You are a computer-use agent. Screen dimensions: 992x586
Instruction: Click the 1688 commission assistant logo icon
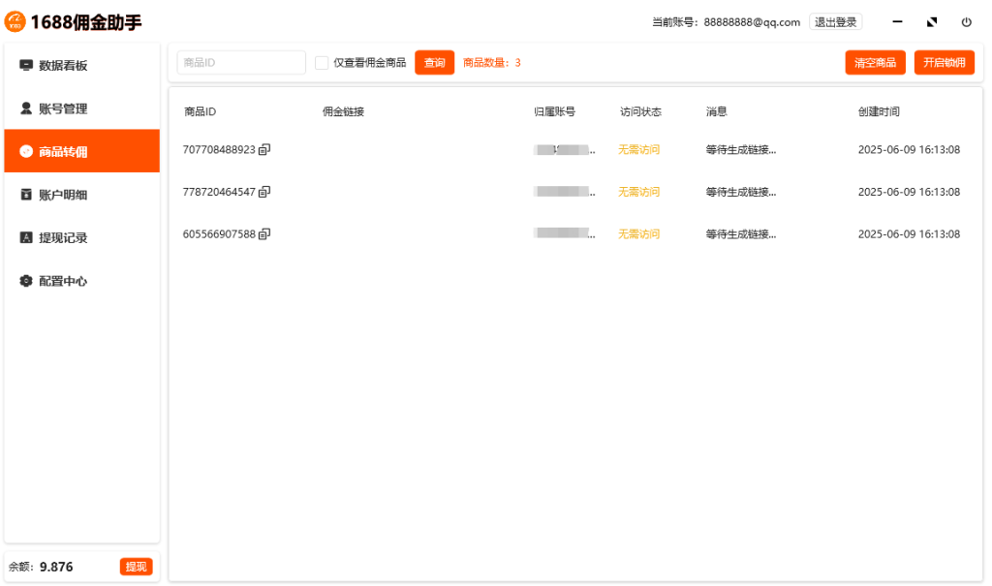[x=15, y=21]
